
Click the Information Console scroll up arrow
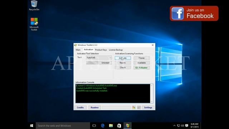[x=152, y=85]
